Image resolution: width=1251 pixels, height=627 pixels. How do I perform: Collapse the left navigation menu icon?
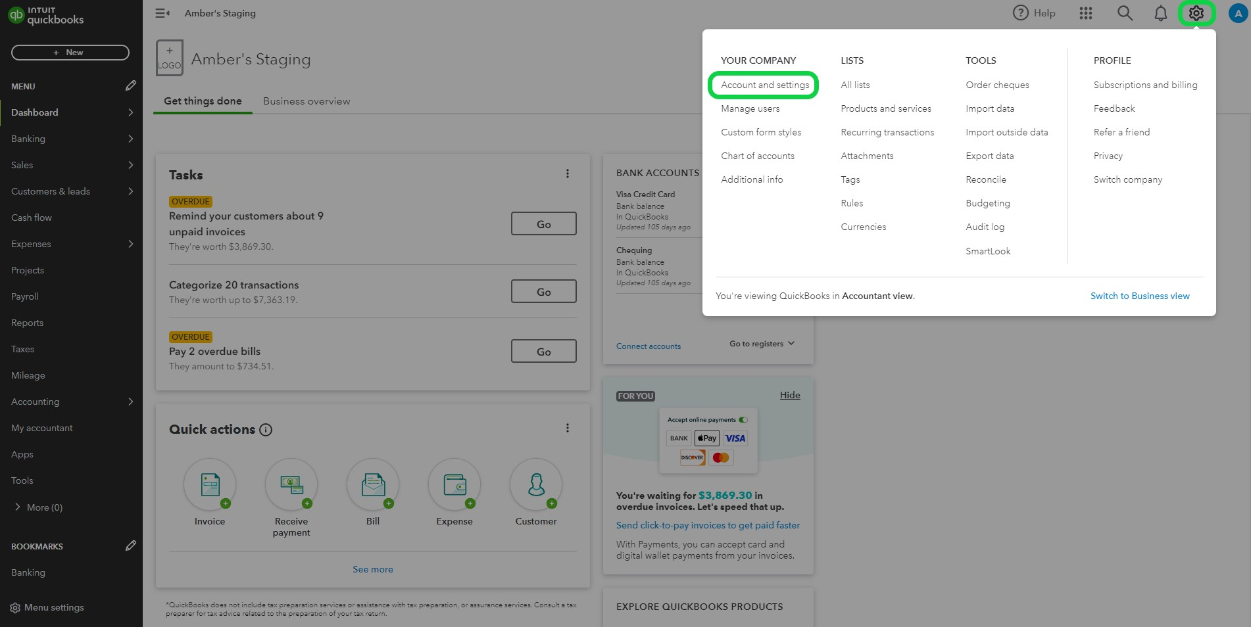(x=162, y=13)
